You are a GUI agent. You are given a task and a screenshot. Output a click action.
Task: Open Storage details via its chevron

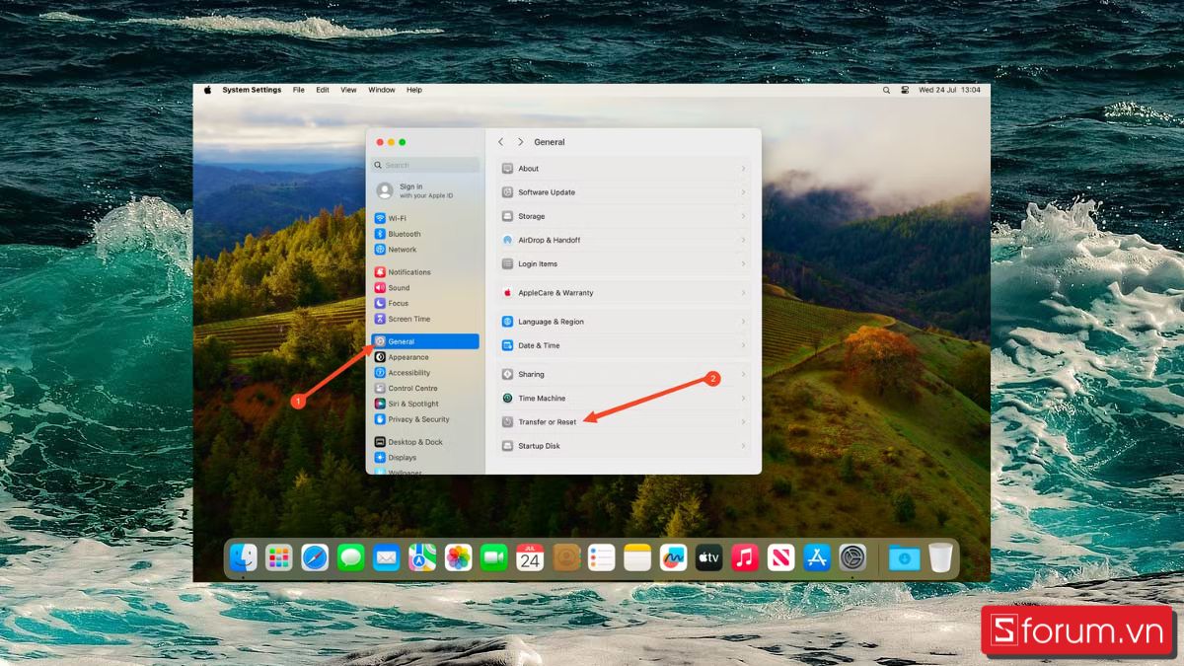point(745,215)
